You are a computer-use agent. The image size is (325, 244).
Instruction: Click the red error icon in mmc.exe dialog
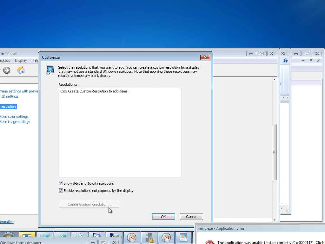coord(209,242)
